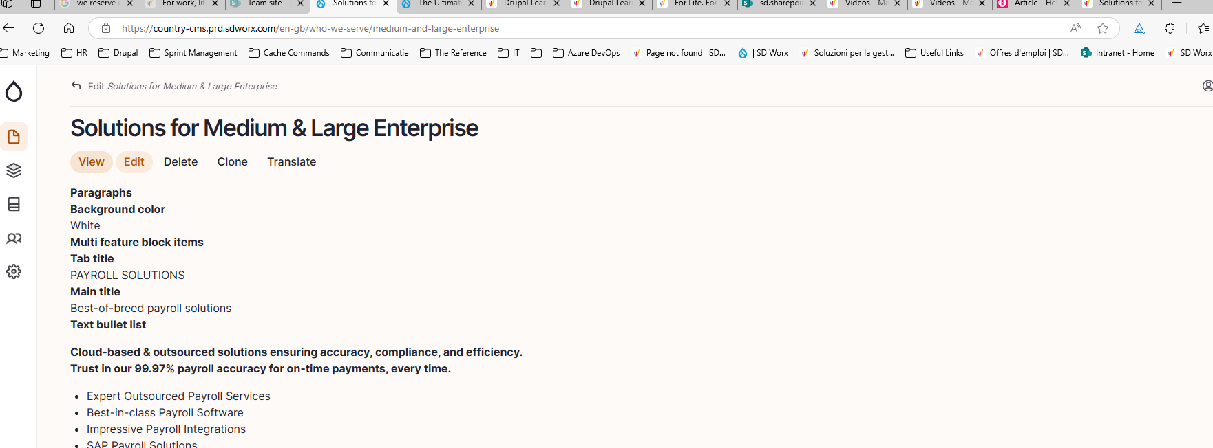Open the user account icon at top right
Image resolution: width=1213 pixels, height=448 pixels.
(1207, 86)
